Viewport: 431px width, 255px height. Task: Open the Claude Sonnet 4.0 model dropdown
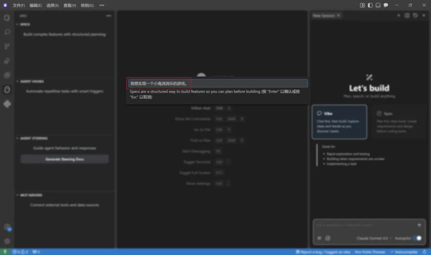pyautogui.click(x=374, y=238)
